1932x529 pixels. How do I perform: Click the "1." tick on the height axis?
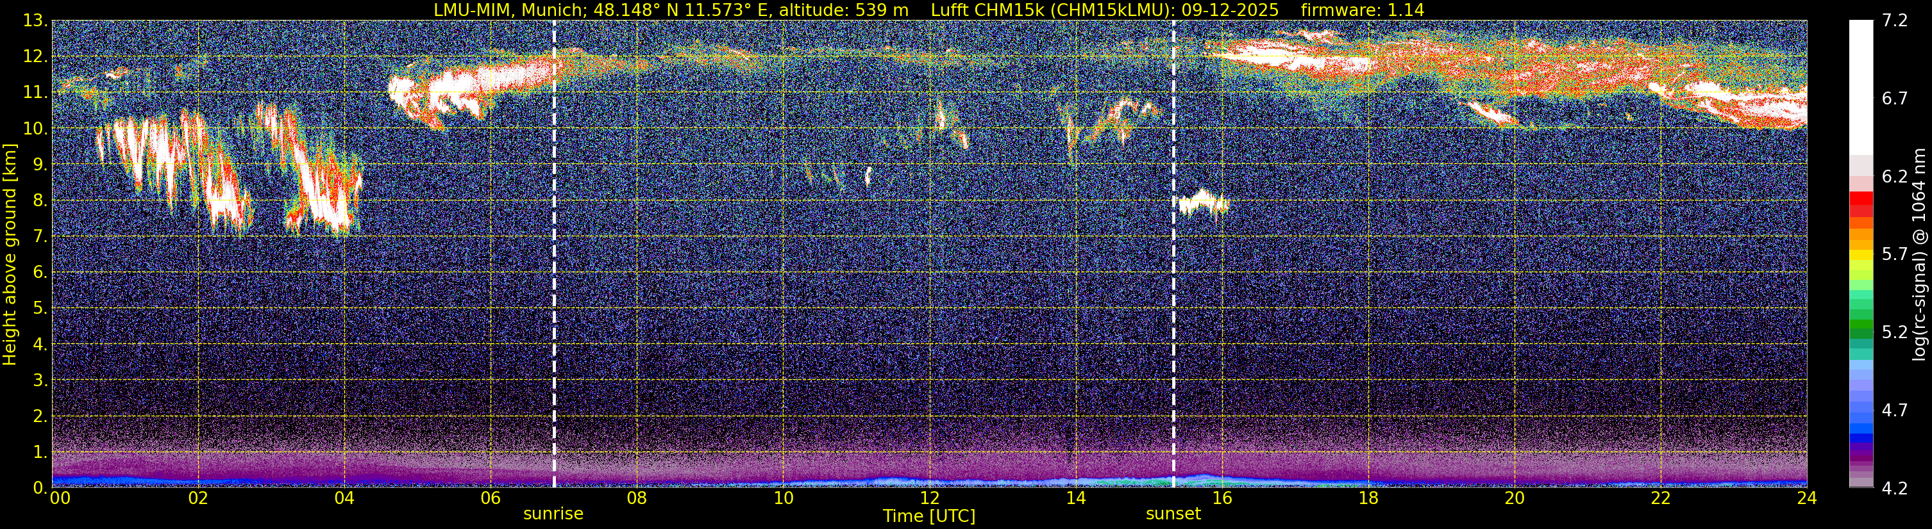[x=39, y=453]
